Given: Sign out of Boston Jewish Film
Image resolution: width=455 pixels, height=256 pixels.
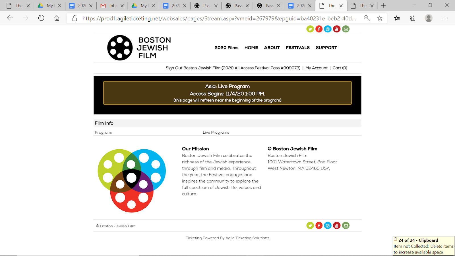Looking at the screenshot, I should 233,68.
